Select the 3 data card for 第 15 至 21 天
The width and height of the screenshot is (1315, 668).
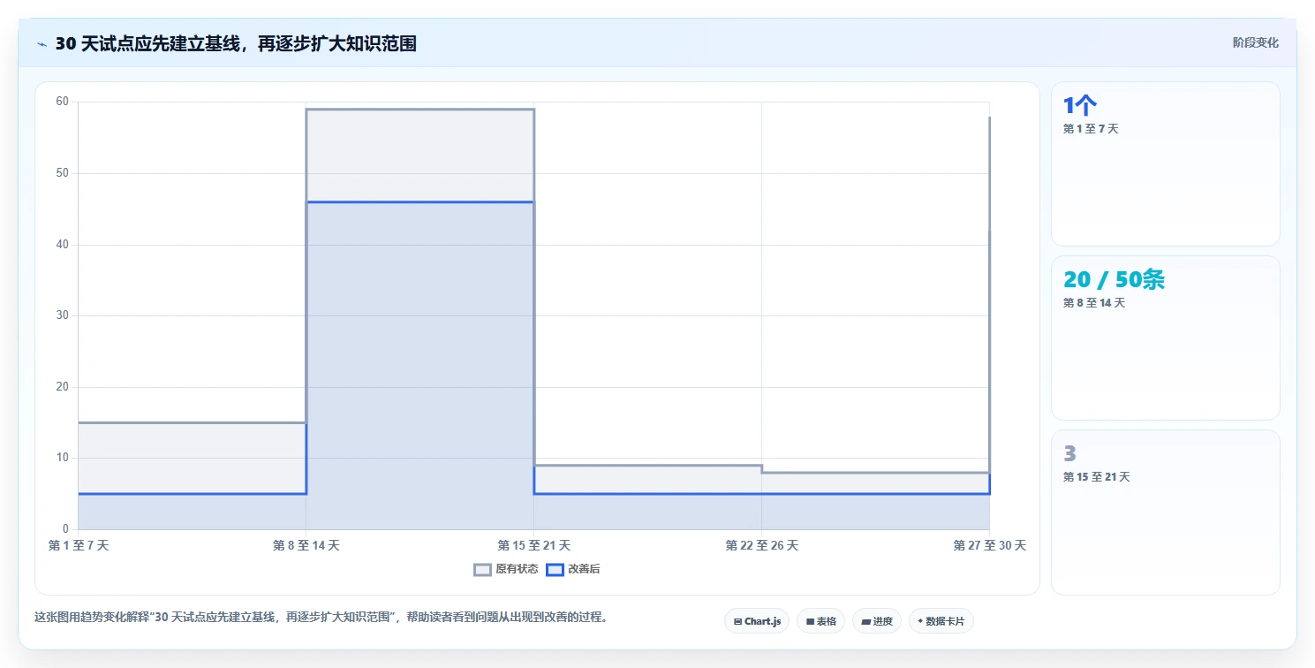1165,512
